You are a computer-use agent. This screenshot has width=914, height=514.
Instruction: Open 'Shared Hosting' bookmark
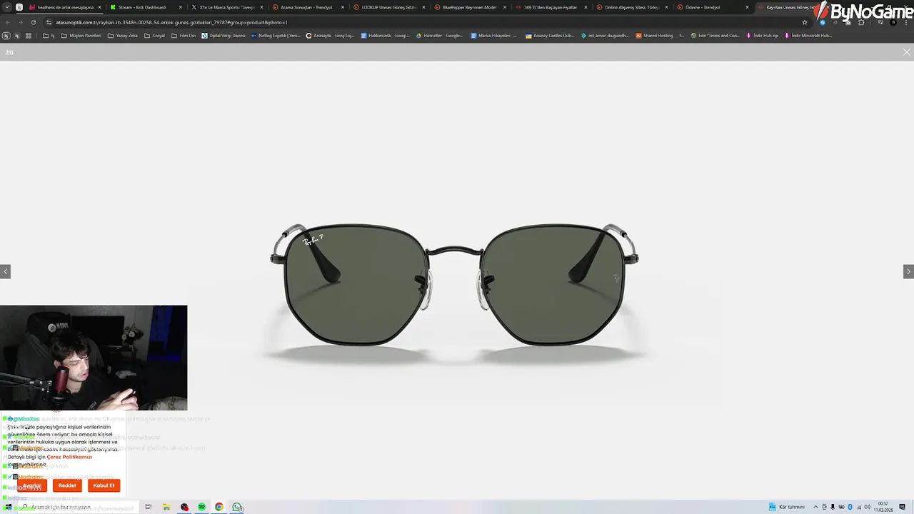(x=660, y=36)
